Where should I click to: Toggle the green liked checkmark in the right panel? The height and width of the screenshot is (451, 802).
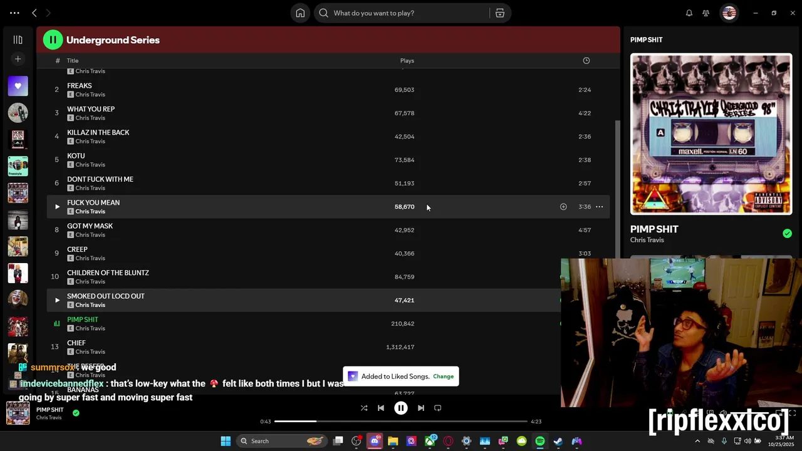787,234
